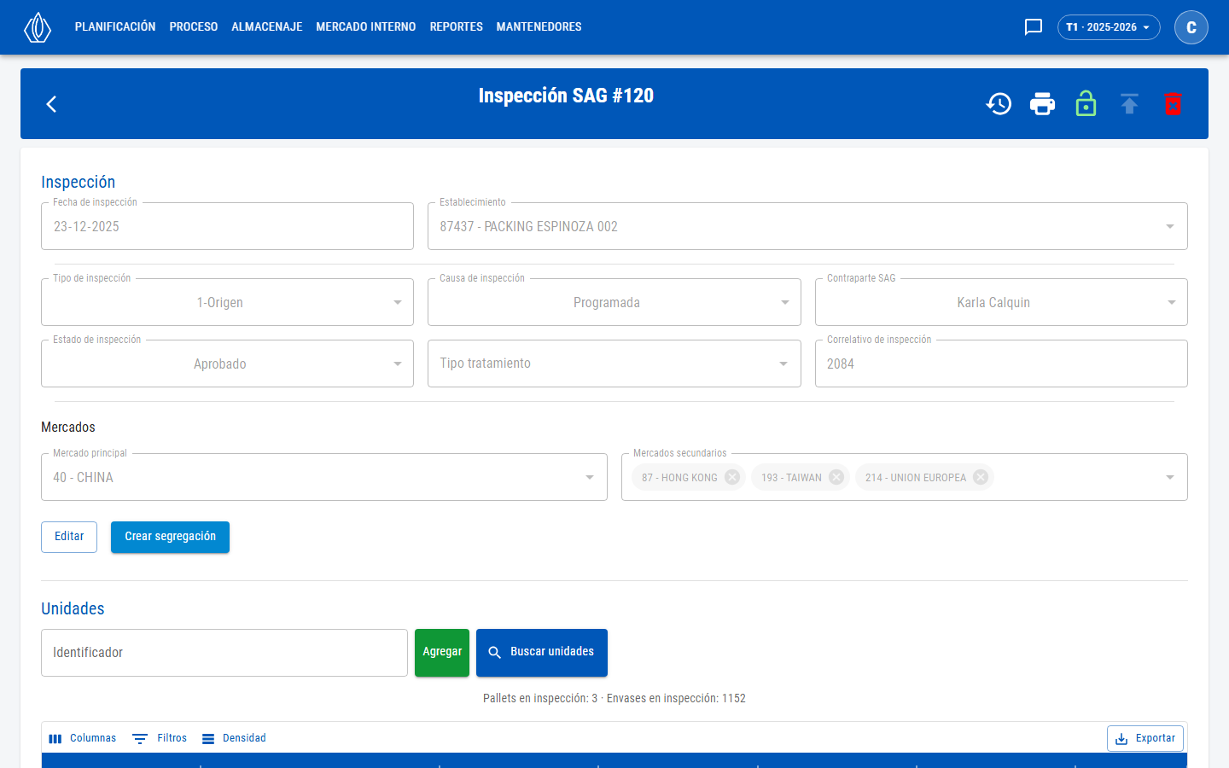Remove the 87 - HONG KONG chip
Screen dimensions: 1229x768
point(732,477)
